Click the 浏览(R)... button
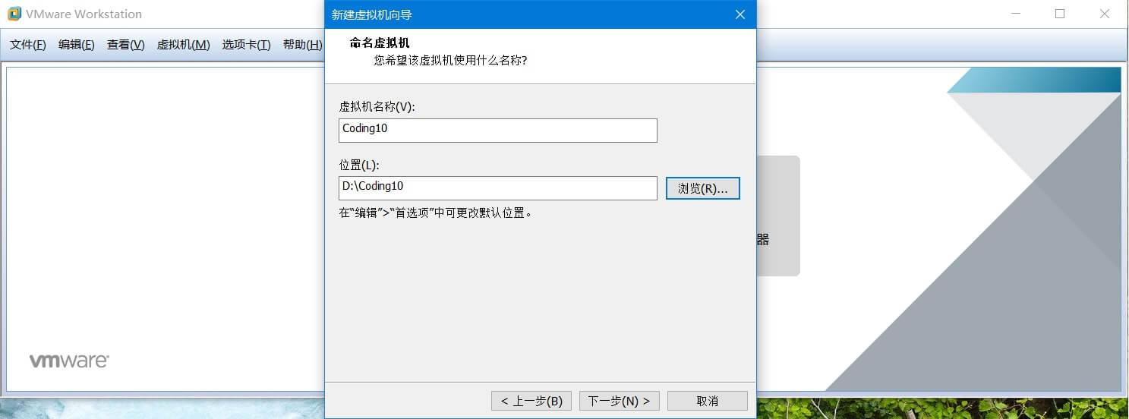Image resolution: width=1129 pixels, height=419 pixels. point(702,188)
